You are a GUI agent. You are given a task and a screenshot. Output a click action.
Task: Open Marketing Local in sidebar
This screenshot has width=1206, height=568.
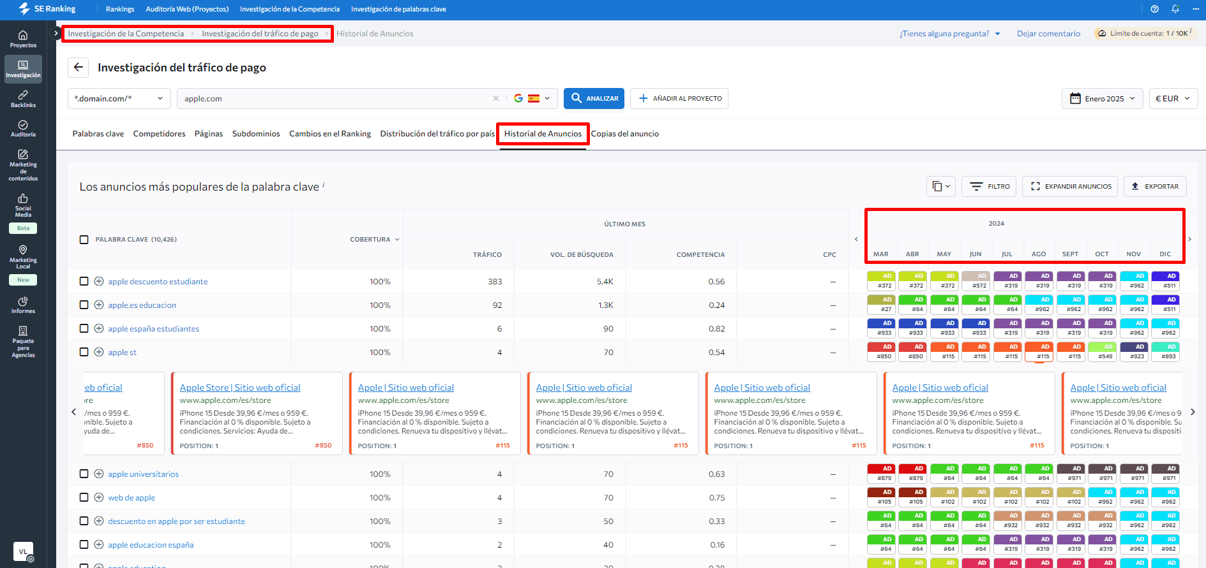(23, 257)
